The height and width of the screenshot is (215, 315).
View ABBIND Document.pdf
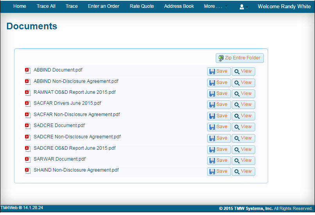coord(243,71)
